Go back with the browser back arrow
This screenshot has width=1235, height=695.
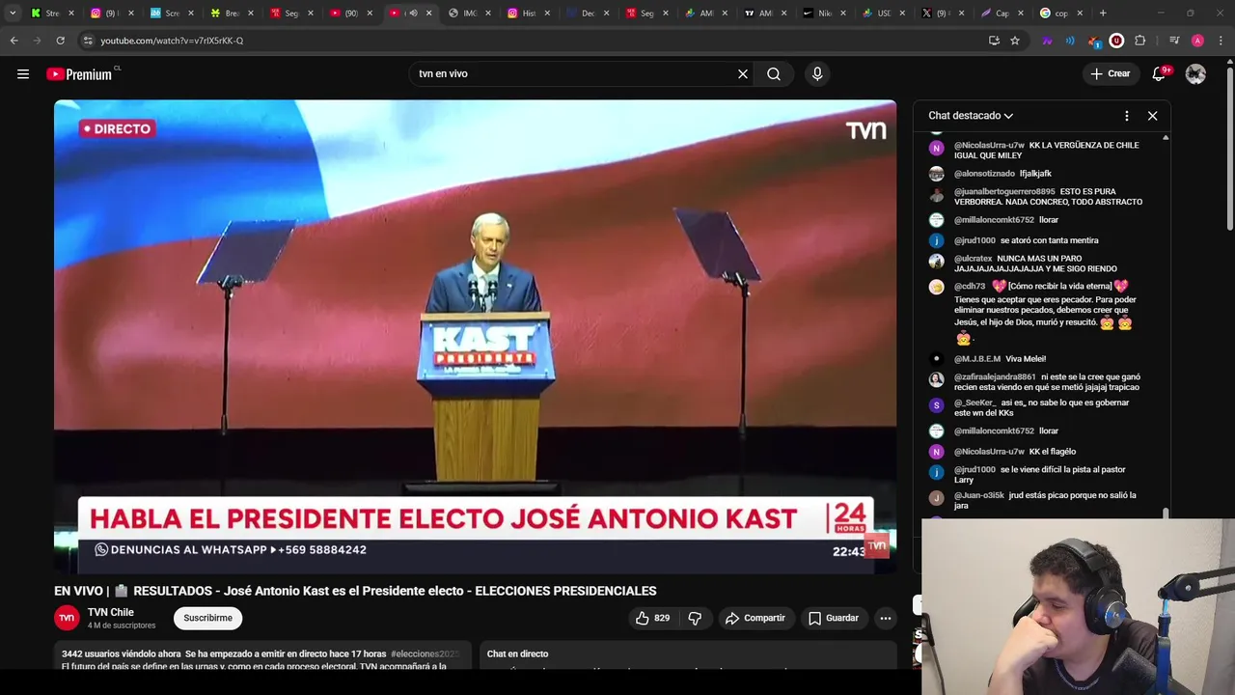click(x=14, y=41)
